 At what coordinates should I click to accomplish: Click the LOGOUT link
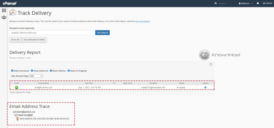coord(268,3)
